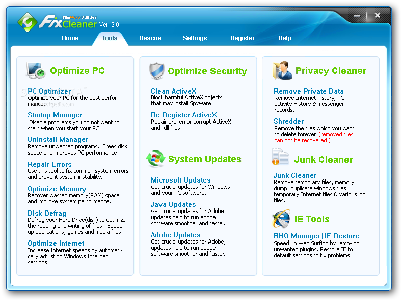
Task: Open Optimize Internet tool
Action: [56, 243]
